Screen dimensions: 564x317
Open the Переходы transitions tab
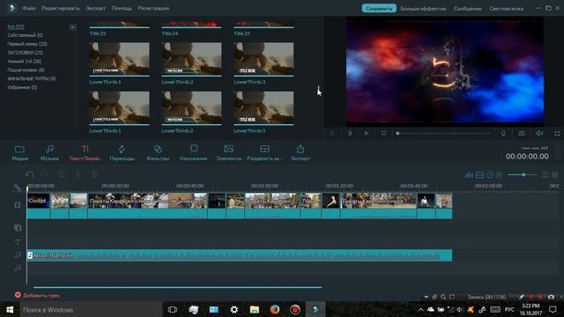pos(122,152)
